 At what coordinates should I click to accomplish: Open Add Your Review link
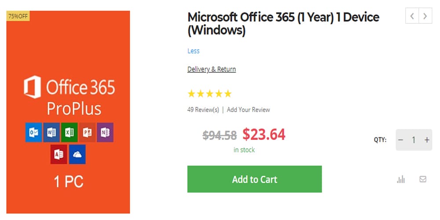(x=249, y=110)
